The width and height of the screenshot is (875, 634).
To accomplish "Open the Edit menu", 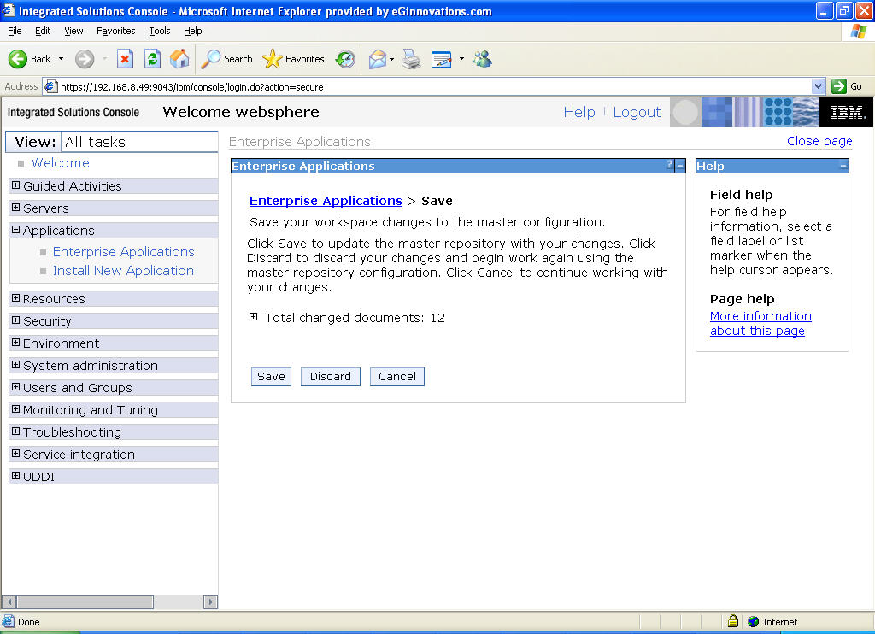I will coord(43,31).
